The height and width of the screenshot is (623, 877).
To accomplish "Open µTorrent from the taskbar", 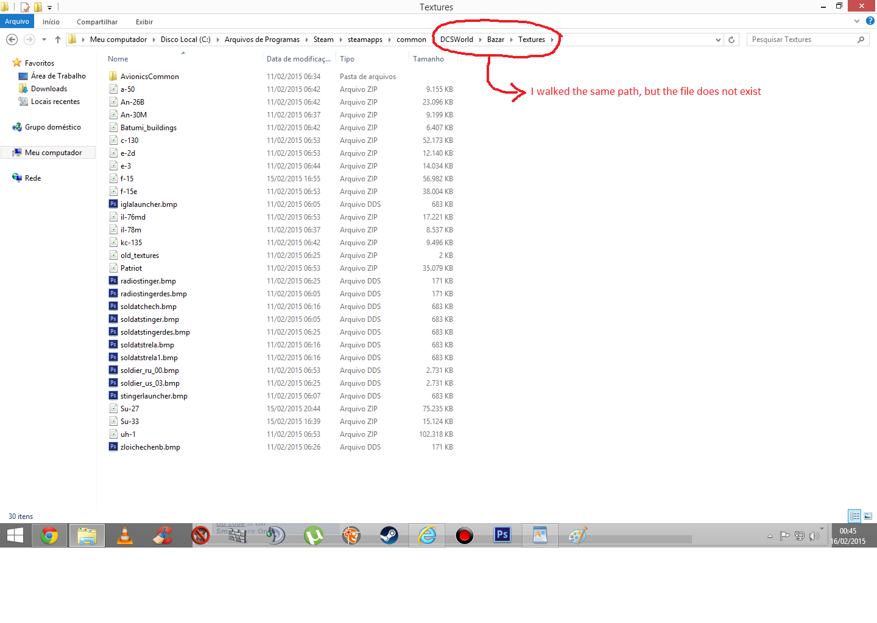I will pos(314,536).
